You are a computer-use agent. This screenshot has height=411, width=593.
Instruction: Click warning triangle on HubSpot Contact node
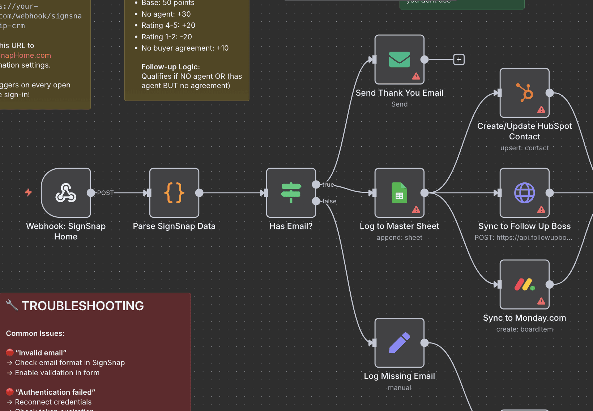pyautogui.click(x=541, y=109)
